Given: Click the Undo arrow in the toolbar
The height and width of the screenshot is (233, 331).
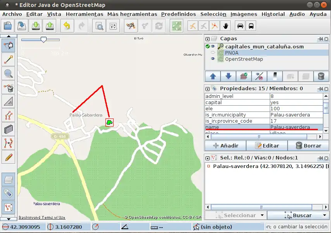Looking at the screenshot, I should click(x=67, y=26).
